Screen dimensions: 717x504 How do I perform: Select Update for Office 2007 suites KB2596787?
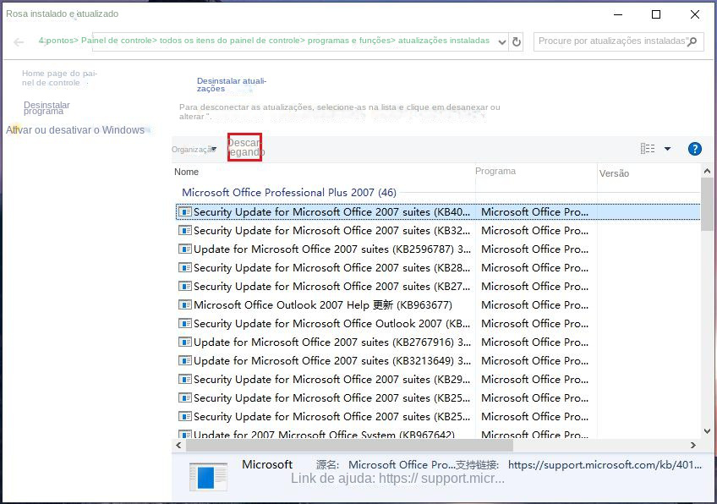click(x=438, y=249)
